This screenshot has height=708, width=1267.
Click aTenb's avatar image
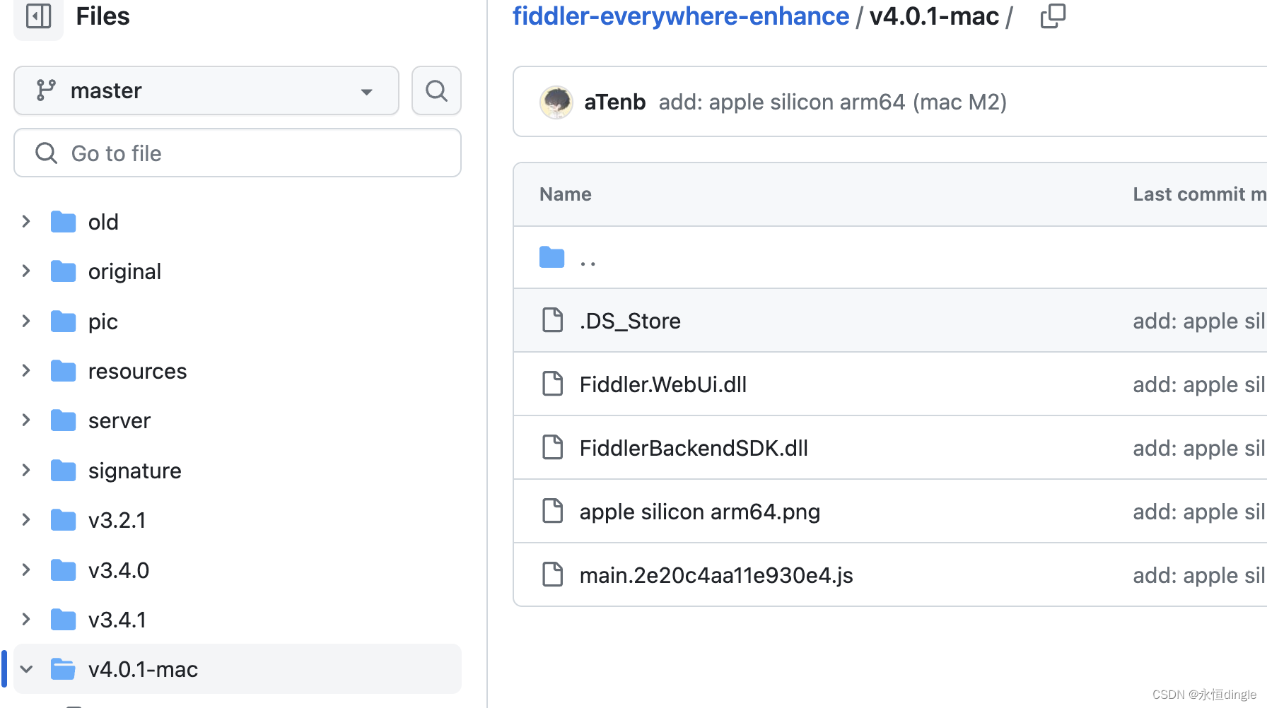pos(556,102)
